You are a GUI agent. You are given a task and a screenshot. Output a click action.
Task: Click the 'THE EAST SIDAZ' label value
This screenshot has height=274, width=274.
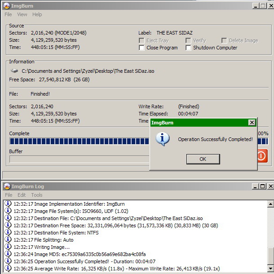click(174, 33)
